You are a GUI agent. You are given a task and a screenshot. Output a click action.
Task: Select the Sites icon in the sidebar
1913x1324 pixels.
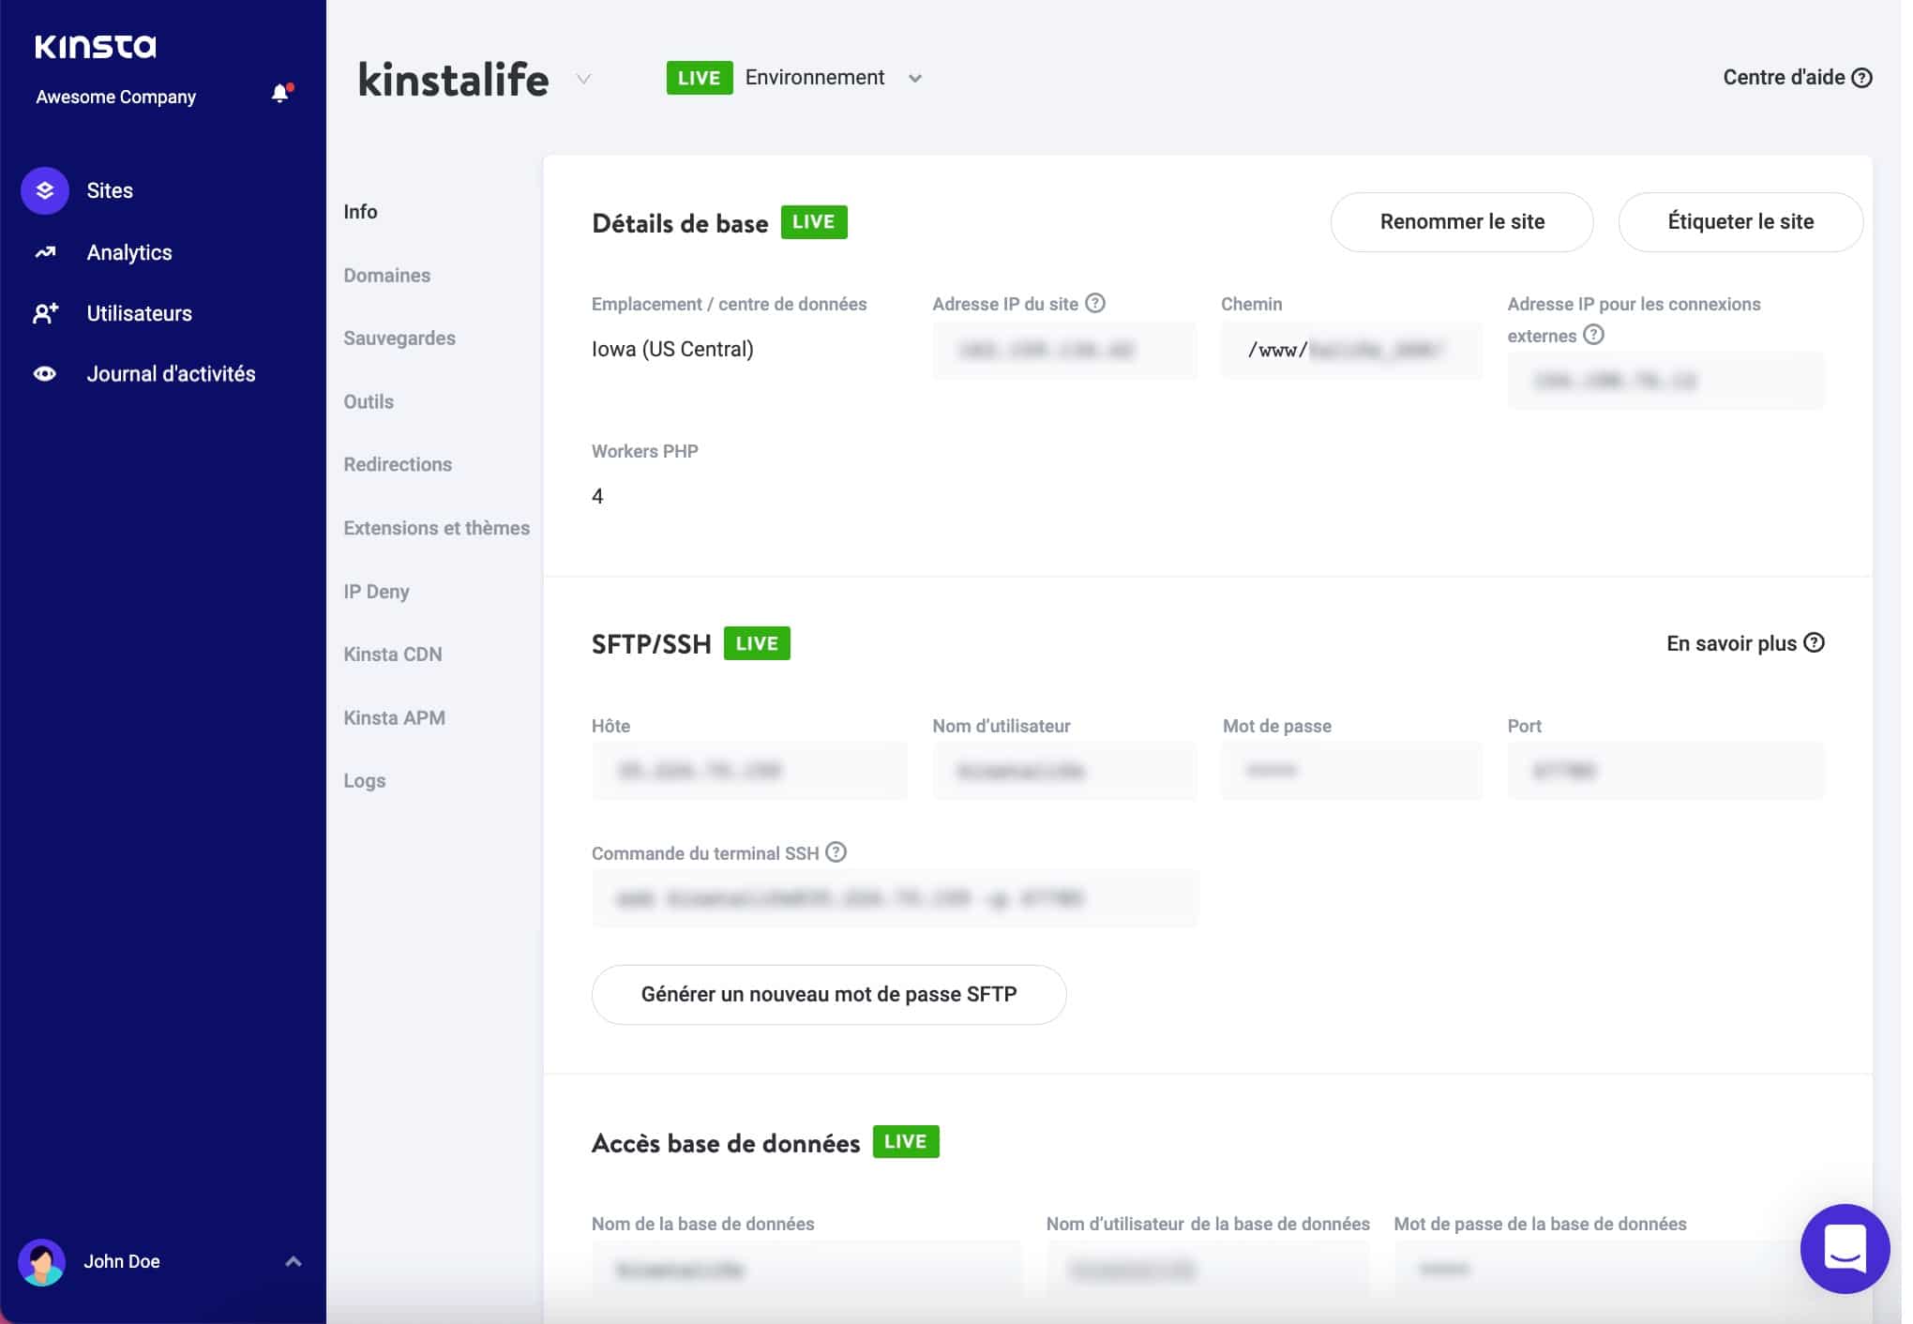click(43, 190)
